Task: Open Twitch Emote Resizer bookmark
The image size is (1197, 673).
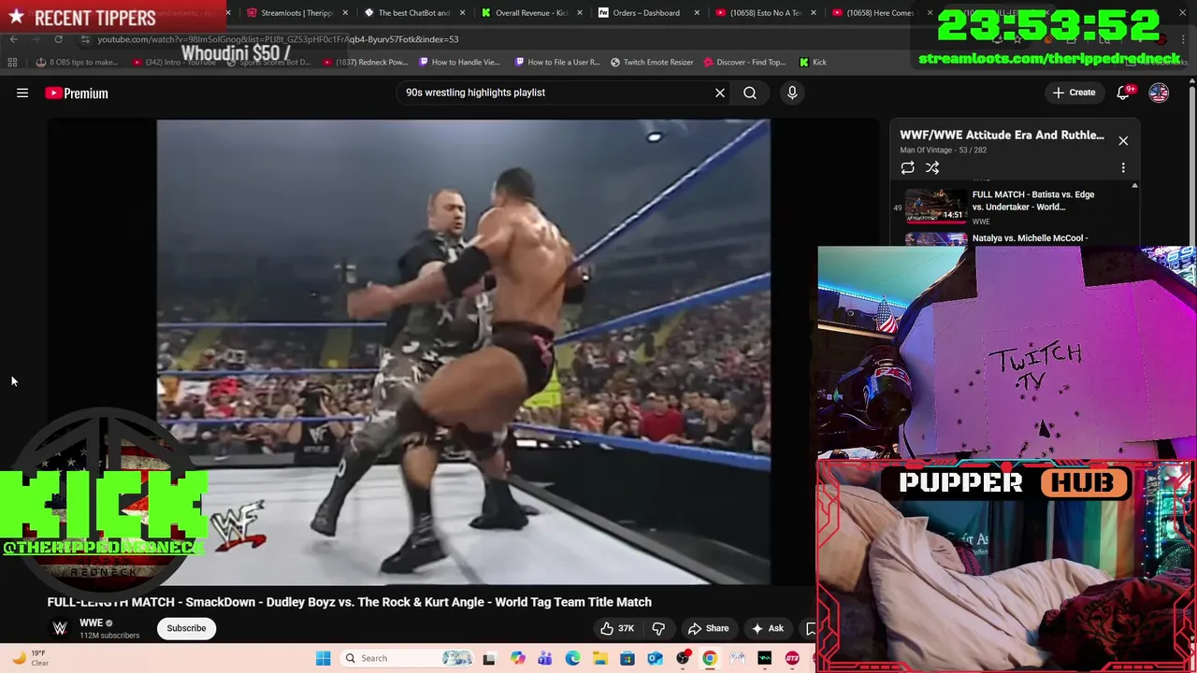Action: [652, 63]
